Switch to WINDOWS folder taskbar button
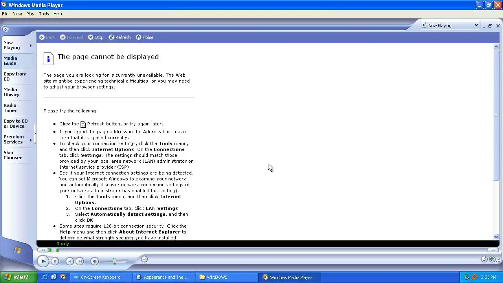The width and height of the screenshot is (503, 283). pyautogui.click(x=226, y=277)
